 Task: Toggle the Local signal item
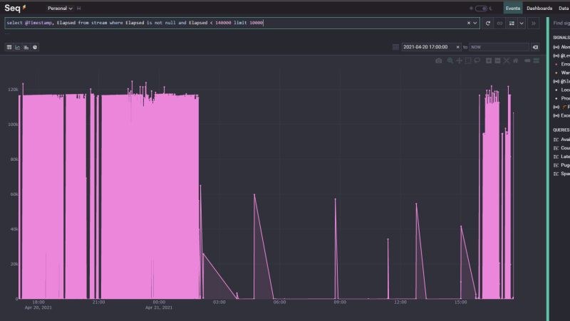coord(563,90)
